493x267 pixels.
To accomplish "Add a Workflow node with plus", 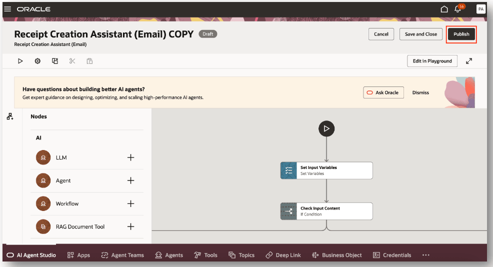I will point(131,203).
